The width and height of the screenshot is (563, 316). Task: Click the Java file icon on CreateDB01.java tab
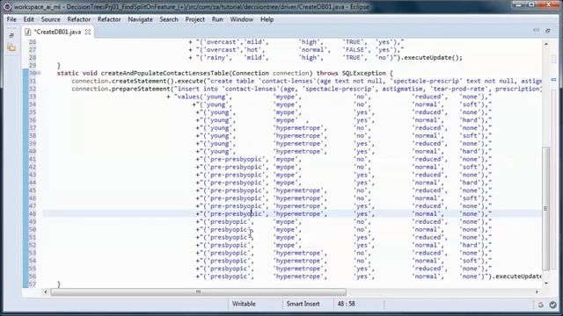click(27, 32)
